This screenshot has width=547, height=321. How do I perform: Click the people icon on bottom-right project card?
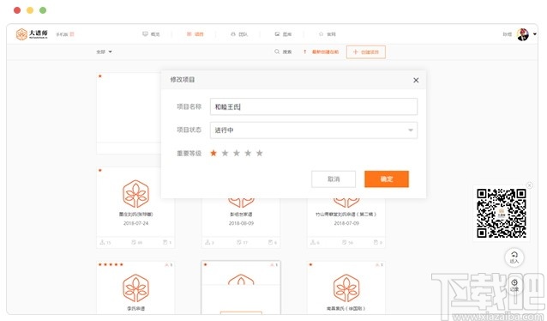[x=377, y=265]
